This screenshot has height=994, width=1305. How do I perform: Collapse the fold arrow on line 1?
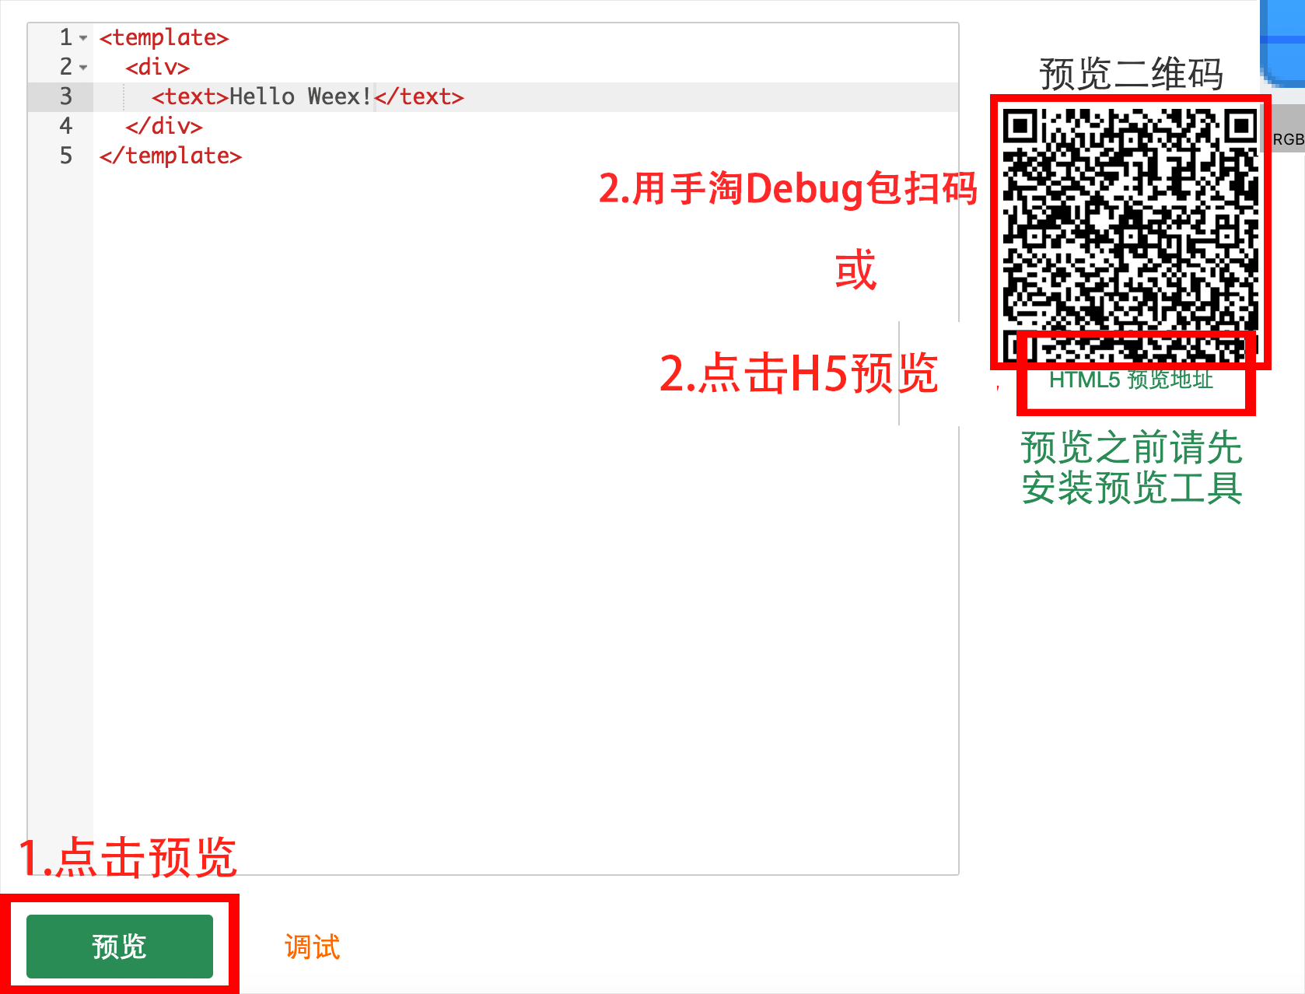pos(83,38)
